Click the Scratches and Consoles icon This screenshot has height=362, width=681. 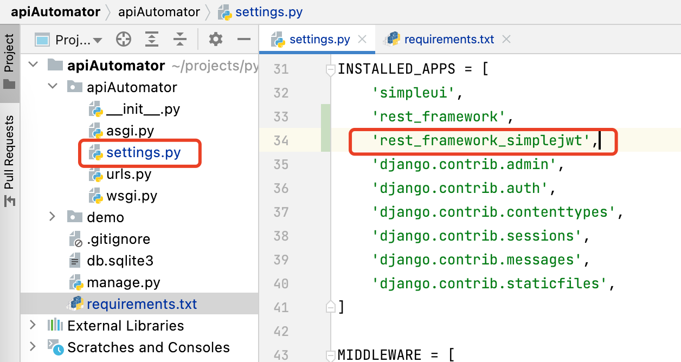click(55, 347)
